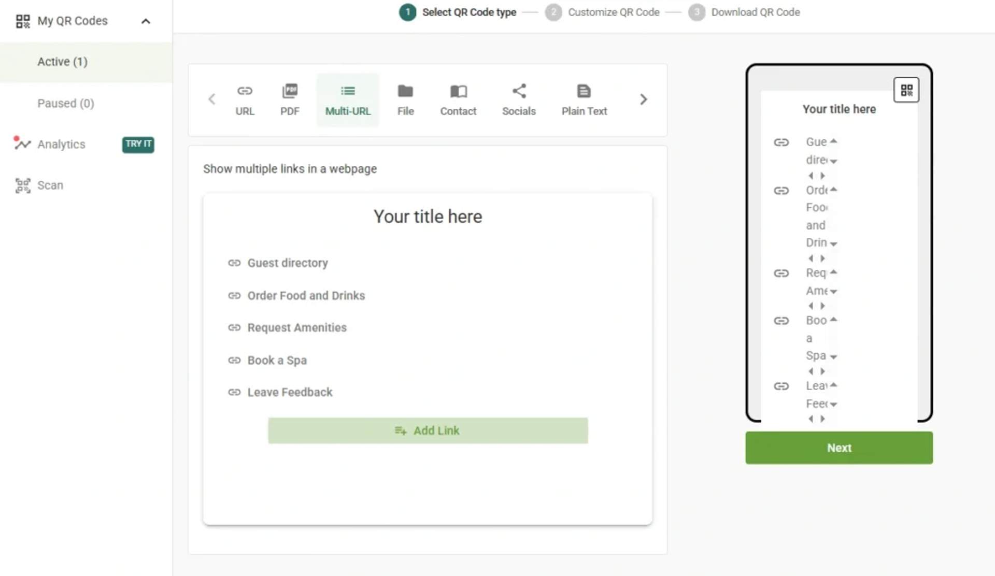Click the down arrow beside 'Drin' in the preview

[x=833, y=243]
